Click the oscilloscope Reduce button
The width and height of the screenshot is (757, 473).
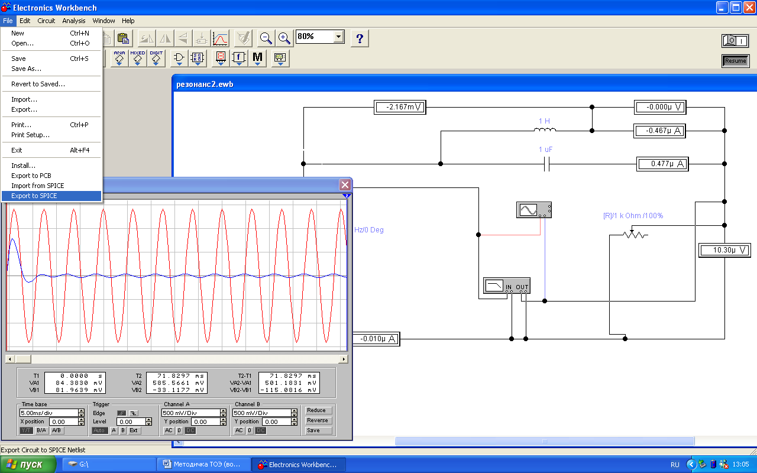318,410
